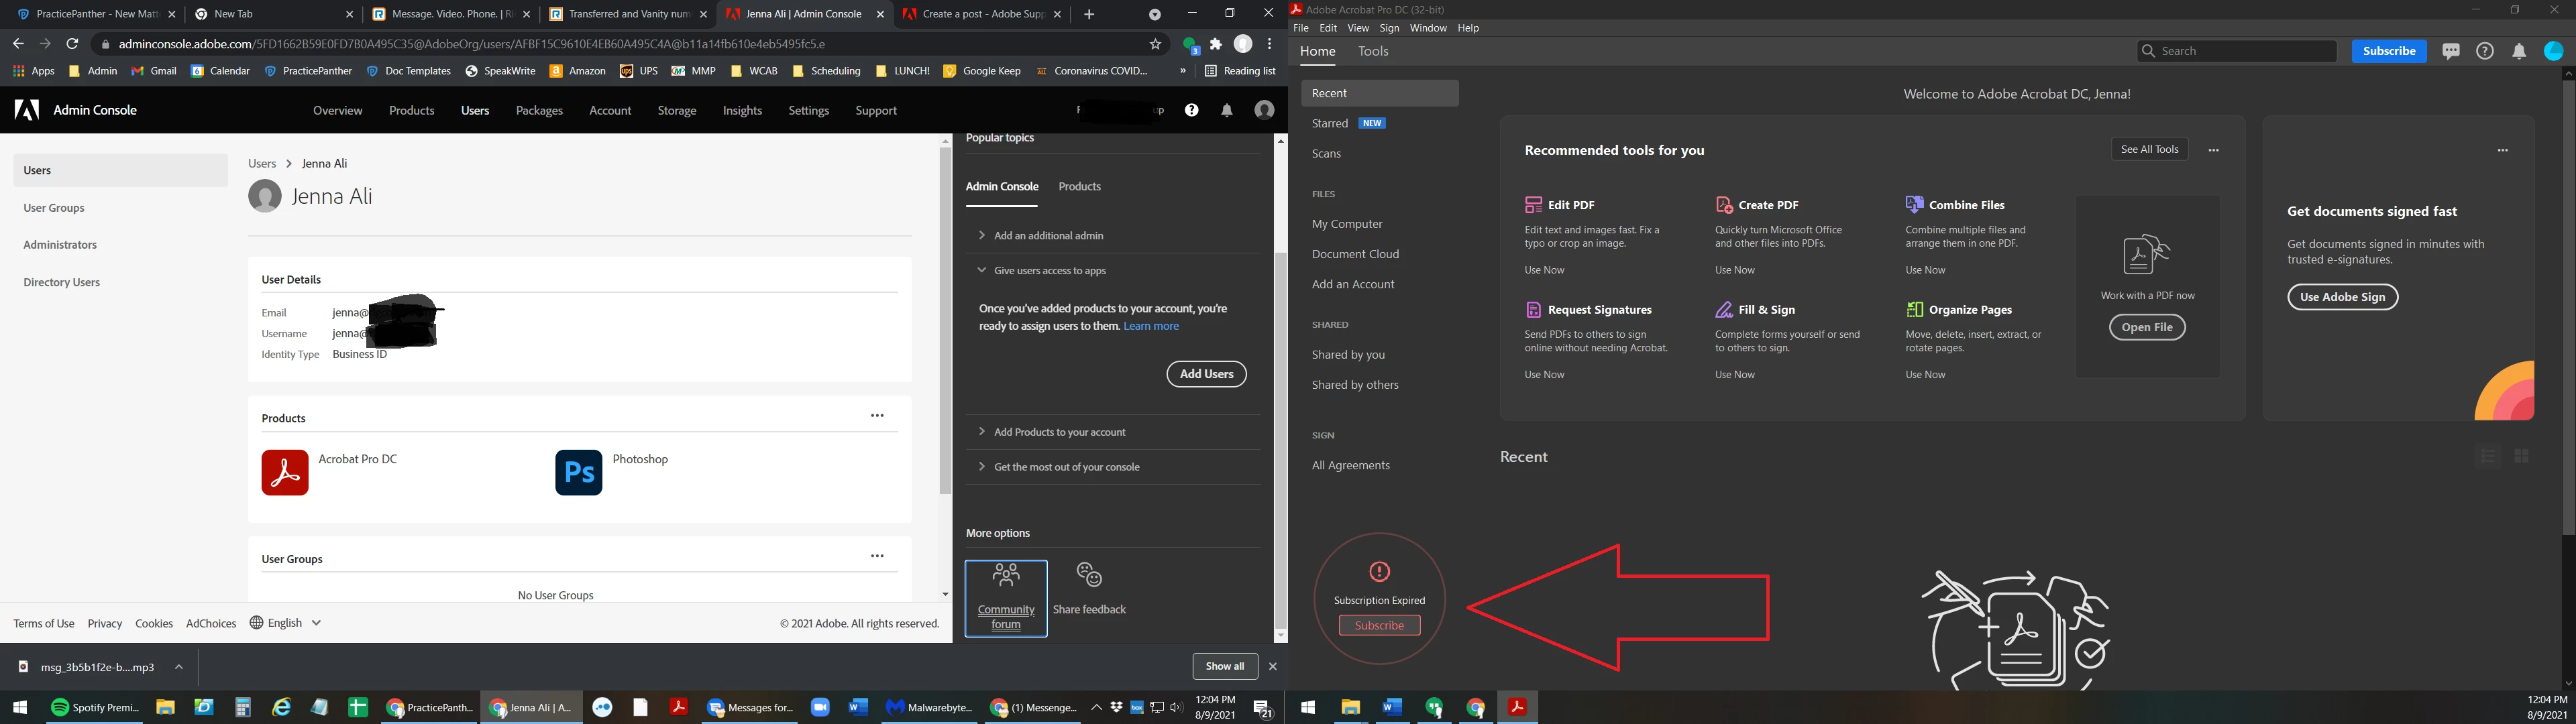
Task: Bookmark this page with the star icon
Action: (x=1156, y=44)
